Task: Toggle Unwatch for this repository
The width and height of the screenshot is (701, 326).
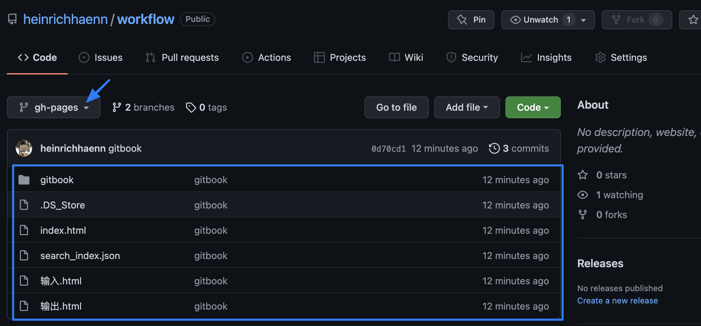Action: [540, 20]
